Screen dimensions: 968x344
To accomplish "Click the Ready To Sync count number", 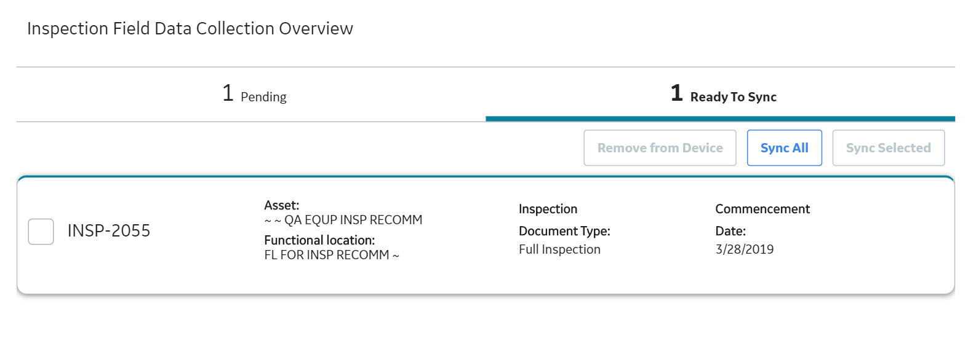I will pyautogui.click(x=676, y=93).
